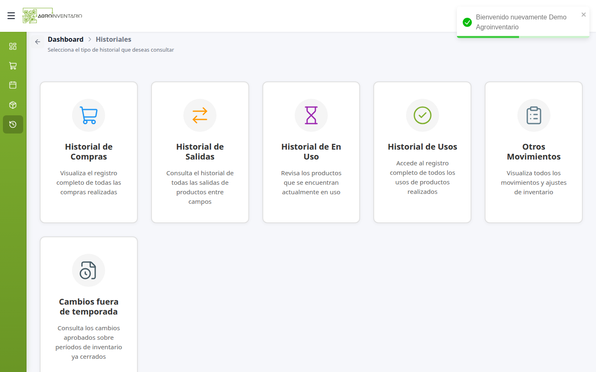Open the shopping cart sidebar icon
The height and width of the screenshot is (372, 596).
pyautogui.click(x=13, y=66)
